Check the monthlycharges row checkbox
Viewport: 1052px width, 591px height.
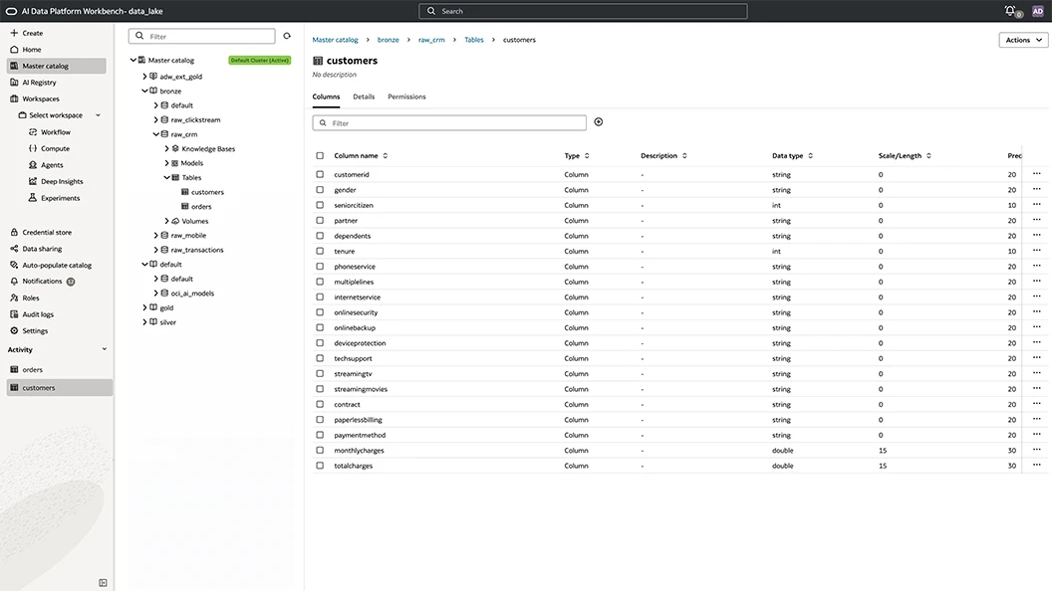pyautogui.click(x=320, y=451)
